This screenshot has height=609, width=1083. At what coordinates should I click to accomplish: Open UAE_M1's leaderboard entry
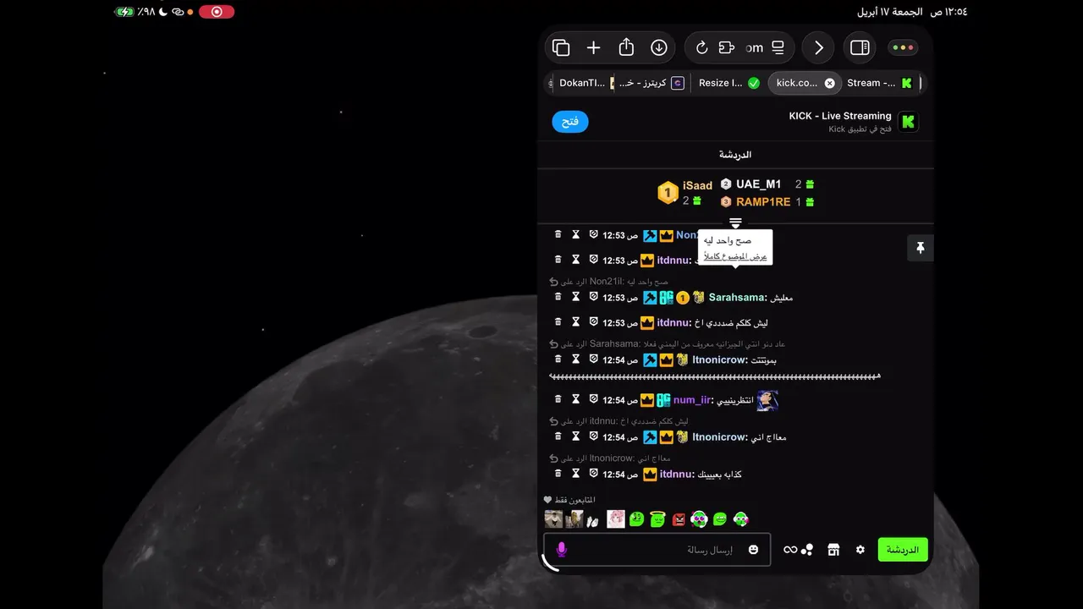click(x=767, y=184)
